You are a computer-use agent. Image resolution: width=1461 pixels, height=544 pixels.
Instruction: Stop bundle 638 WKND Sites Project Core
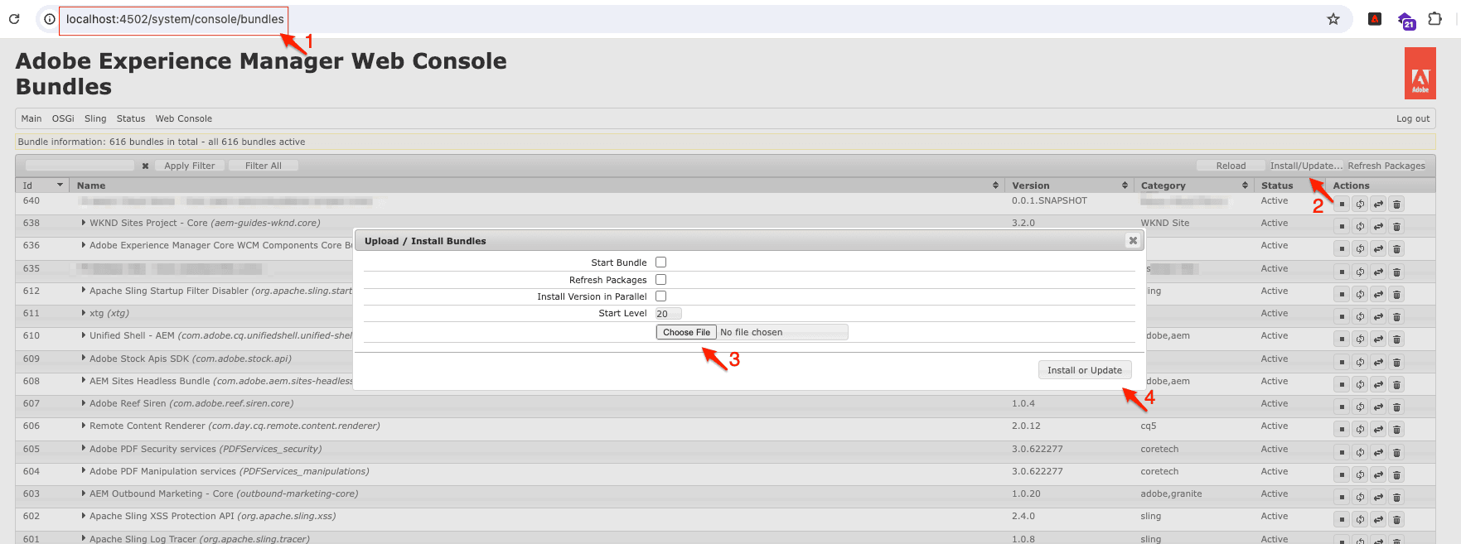[x=1342, y=226]
